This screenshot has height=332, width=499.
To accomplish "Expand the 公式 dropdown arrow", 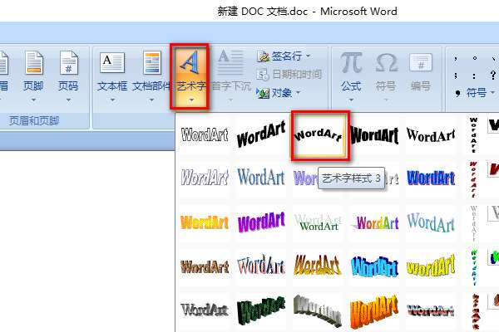I will point(351,100).
